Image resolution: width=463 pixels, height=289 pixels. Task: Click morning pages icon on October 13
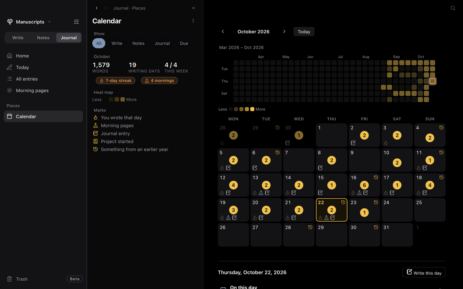pos(261,193)
